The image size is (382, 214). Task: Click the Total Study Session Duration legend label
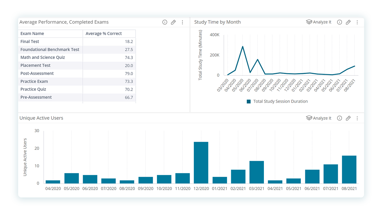click(x=280, y=102)
